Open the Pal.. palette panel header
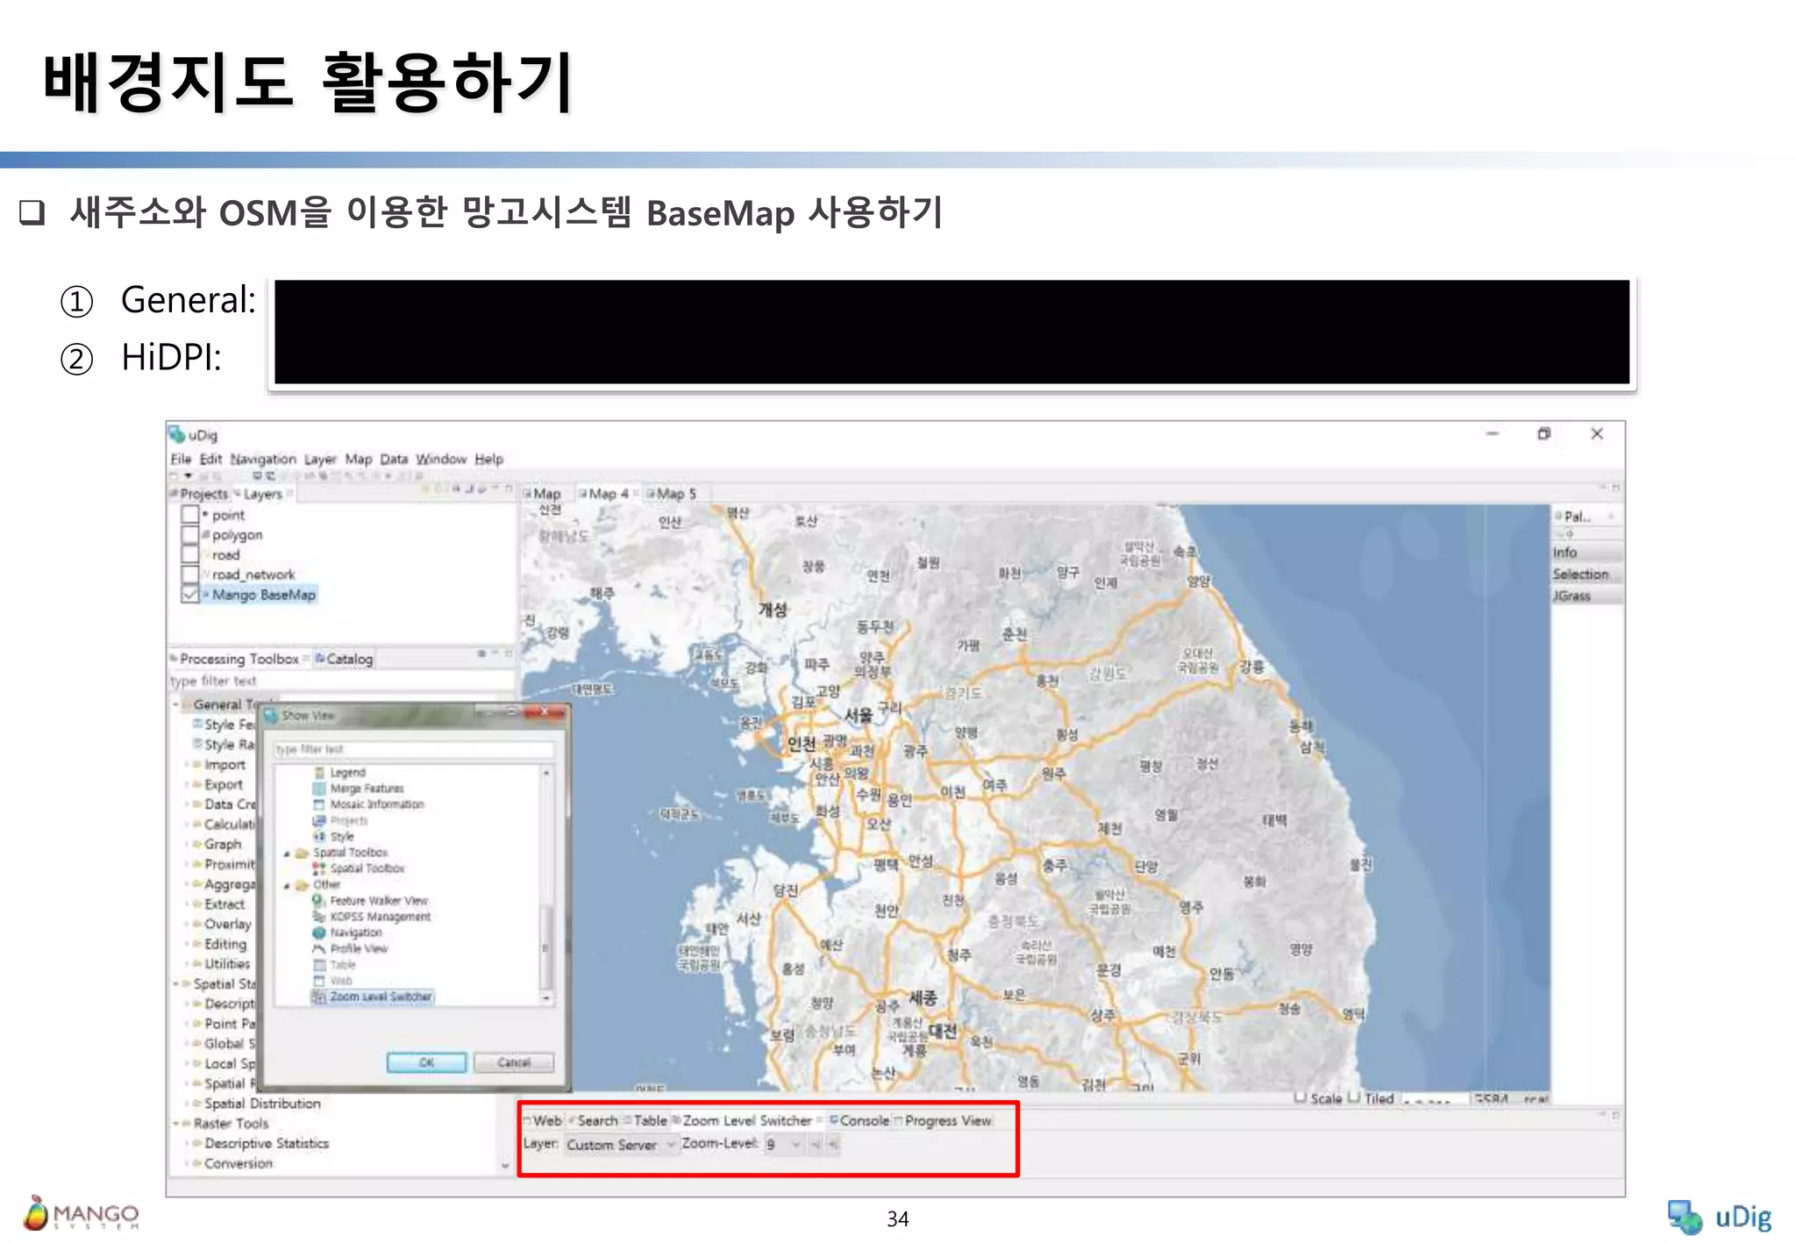1796x1244 pixels. [1585, 516]
